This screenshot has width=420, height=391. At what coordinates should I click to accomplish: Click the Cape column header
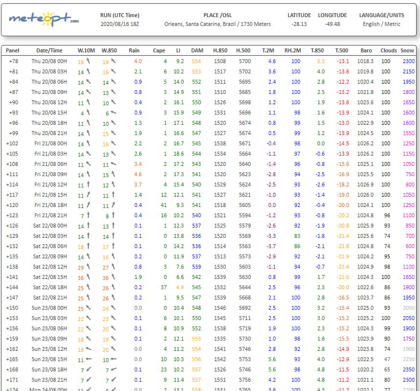click(x=159, y=50)
